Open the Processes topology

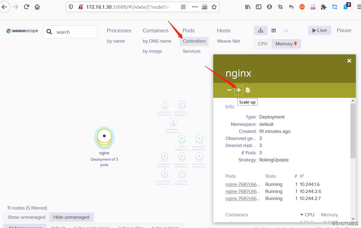(x=119, y=30)
